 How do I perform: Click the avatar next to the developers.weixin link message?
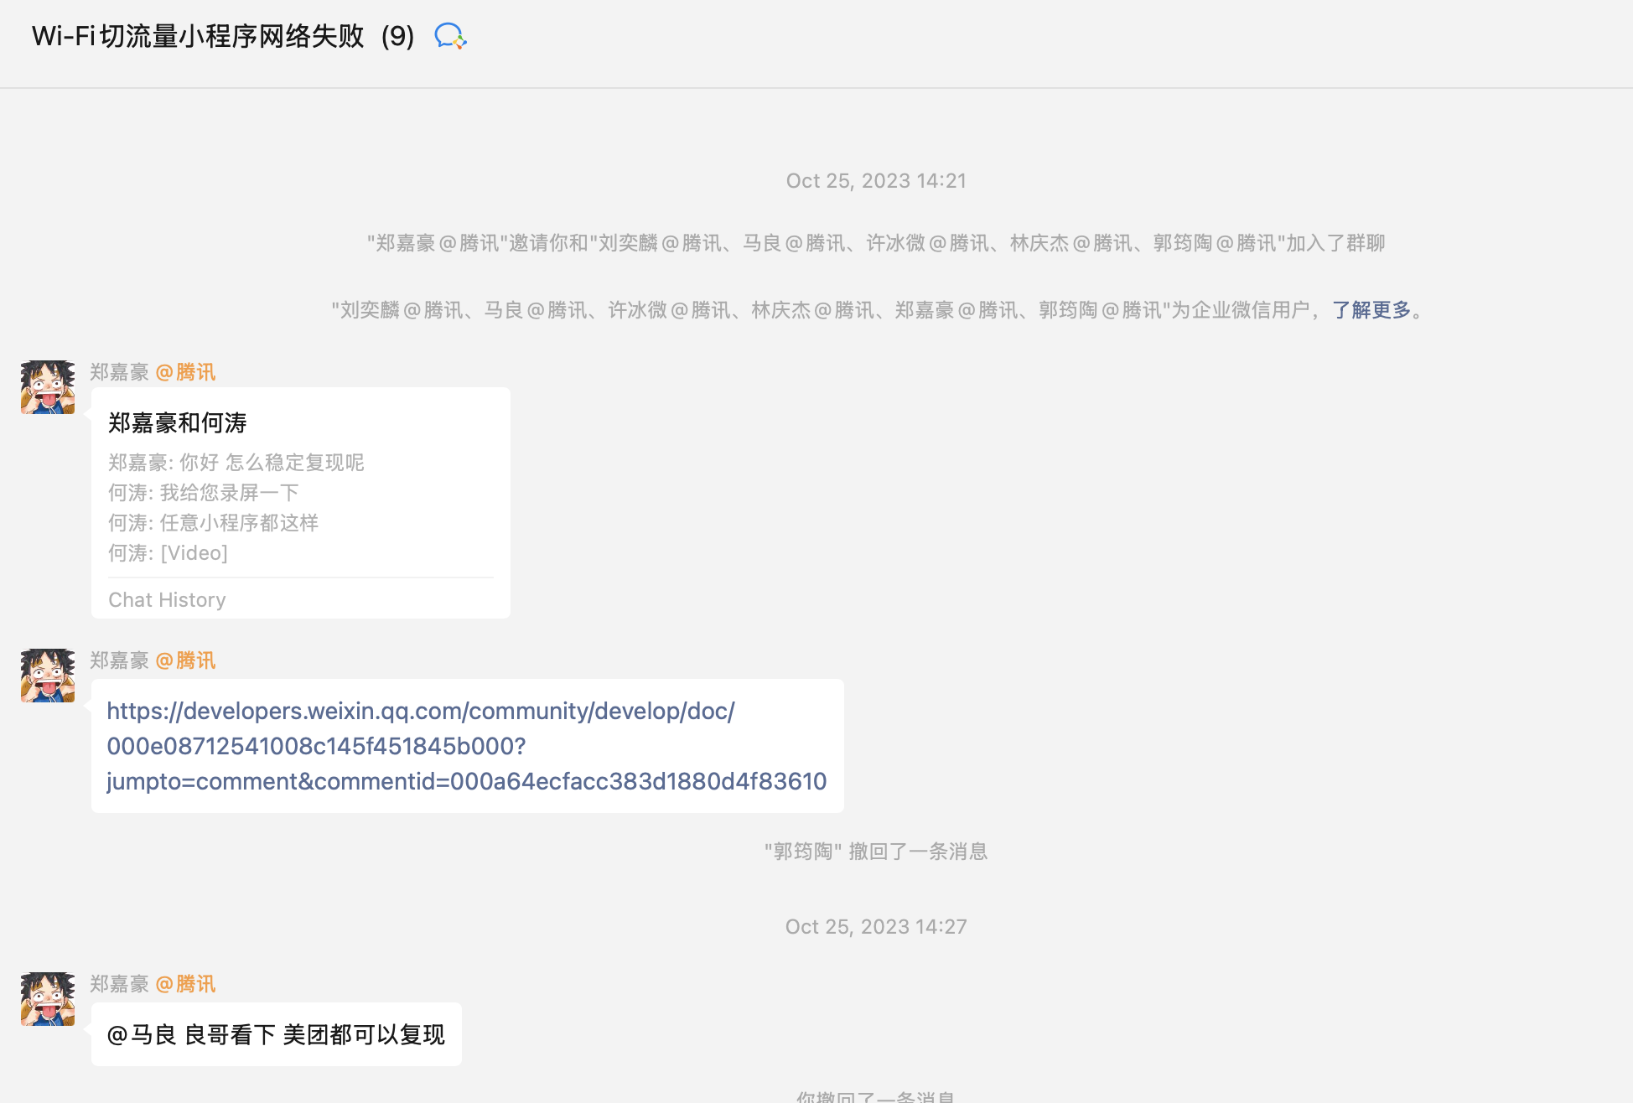click(x=48, y=676)
